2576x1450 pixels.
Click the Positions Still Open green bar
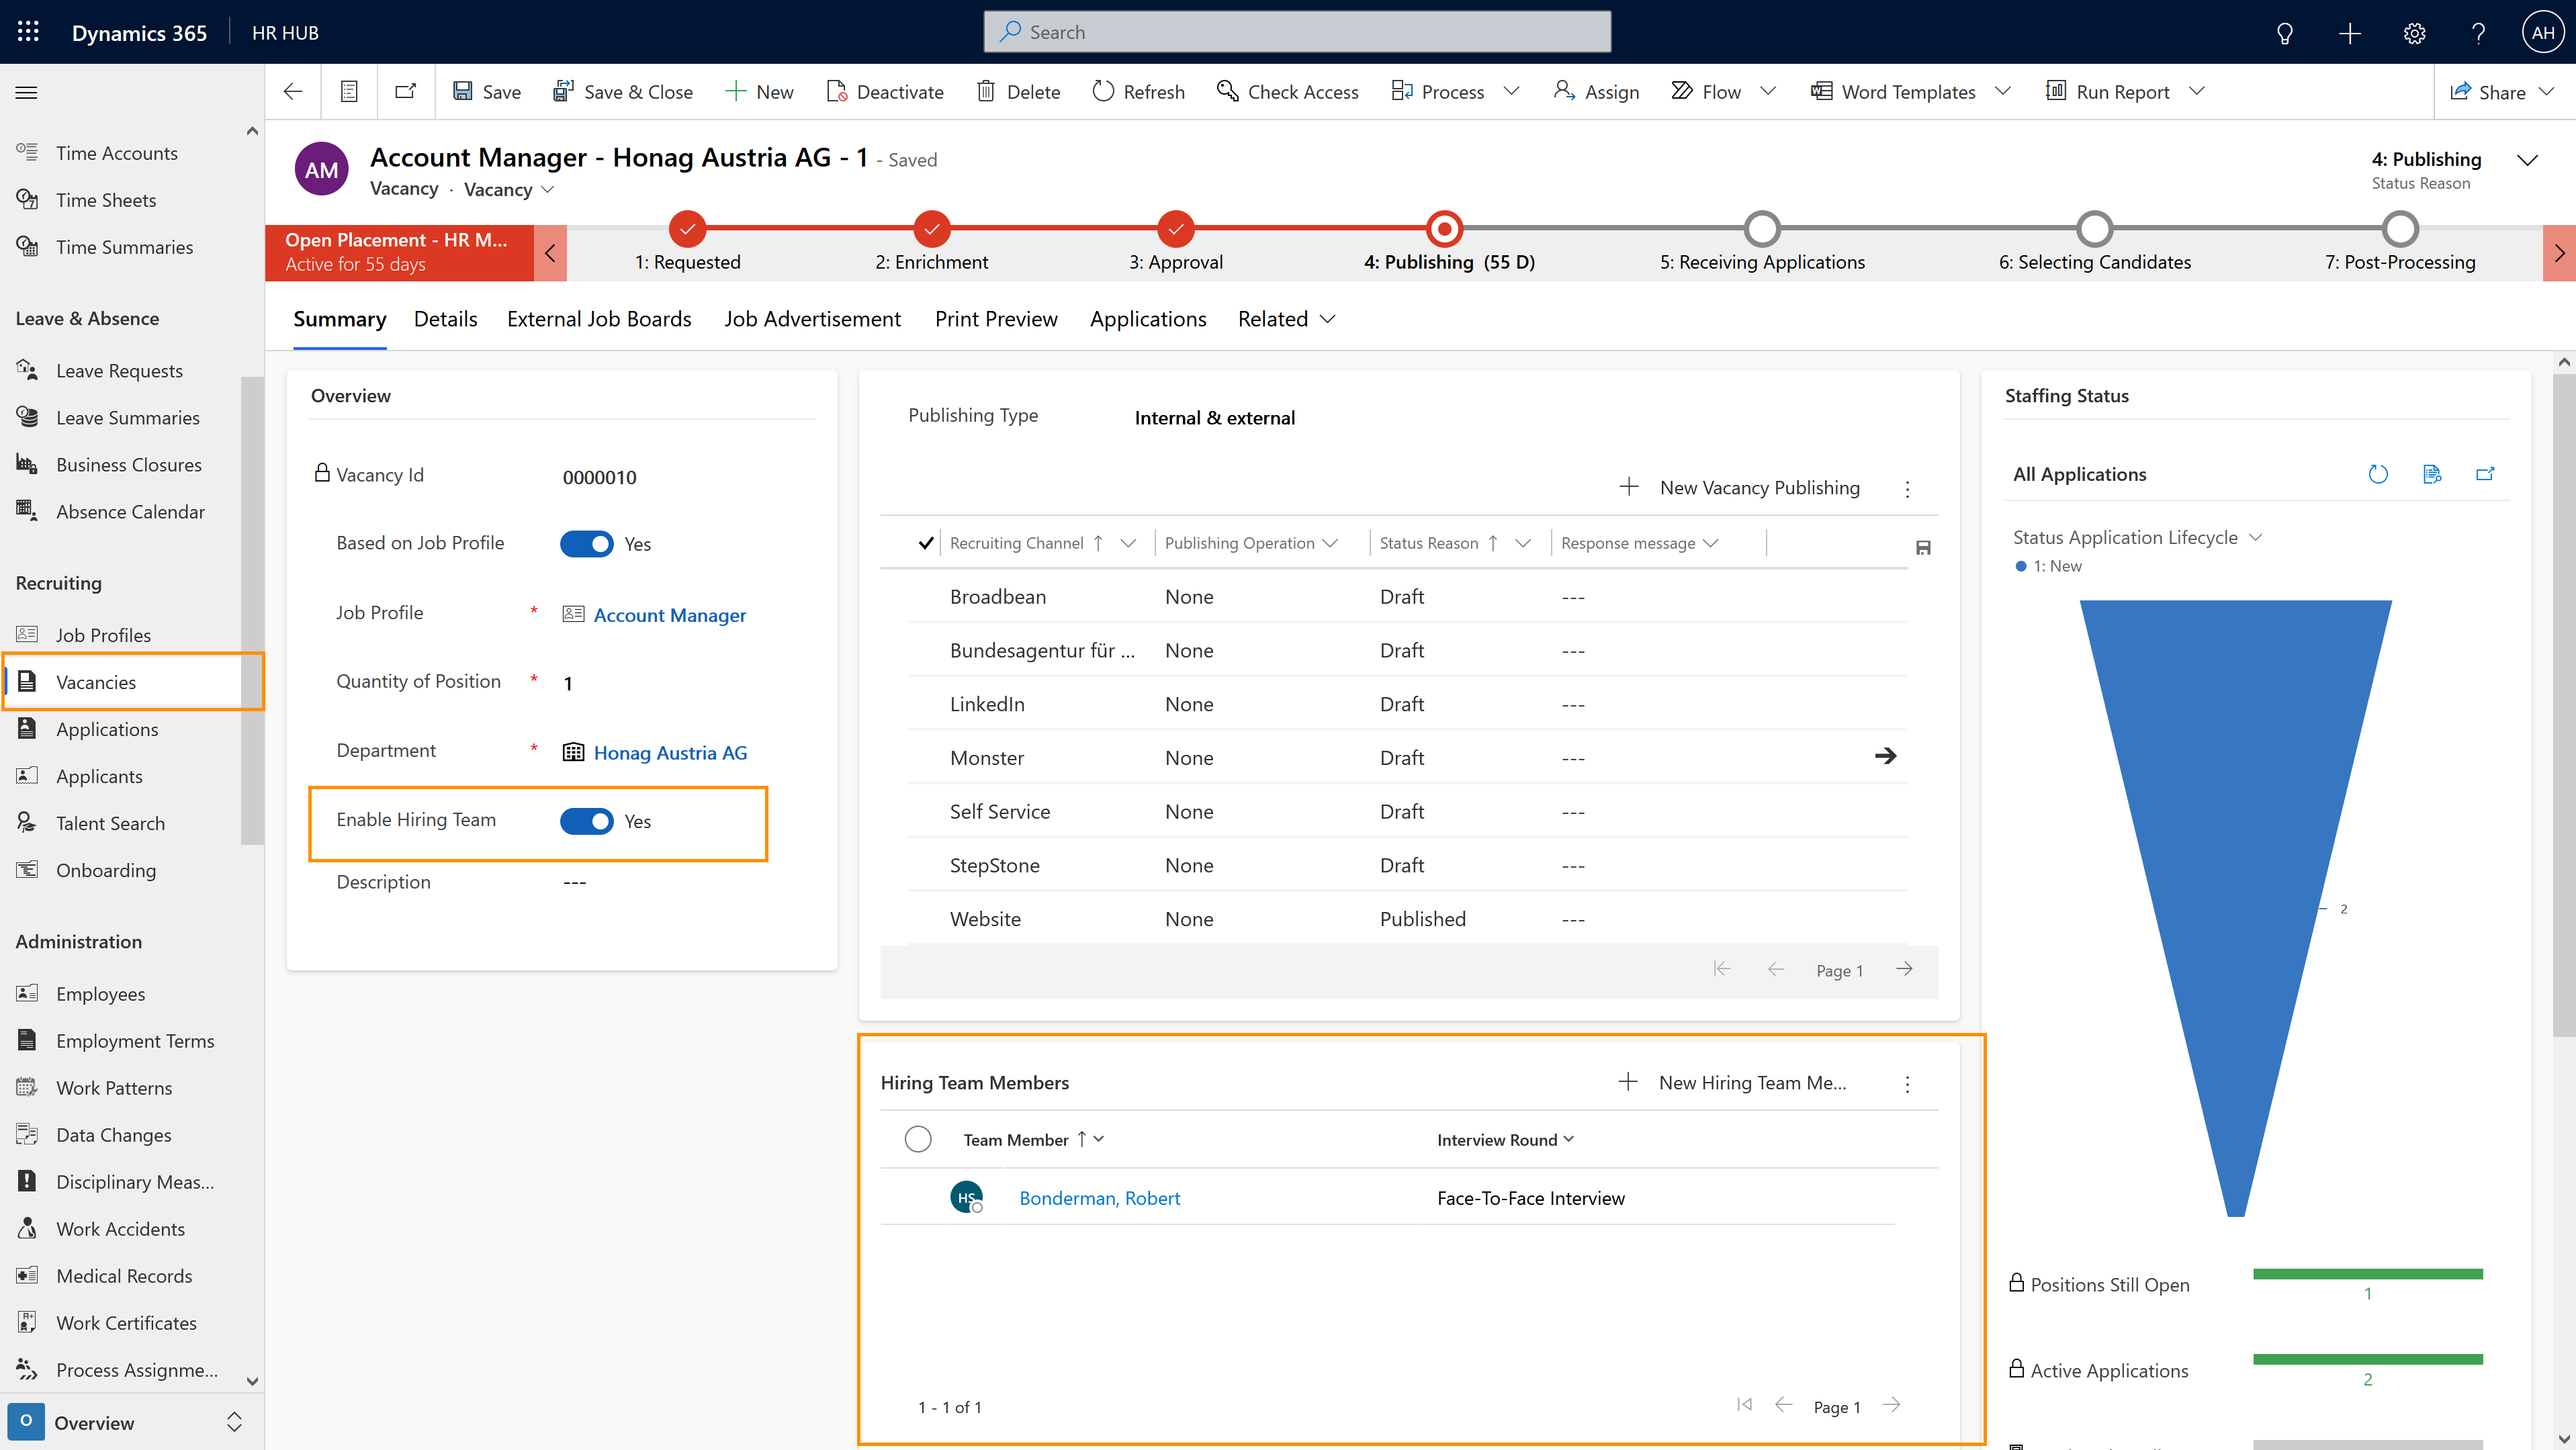pos(2367,1274)
